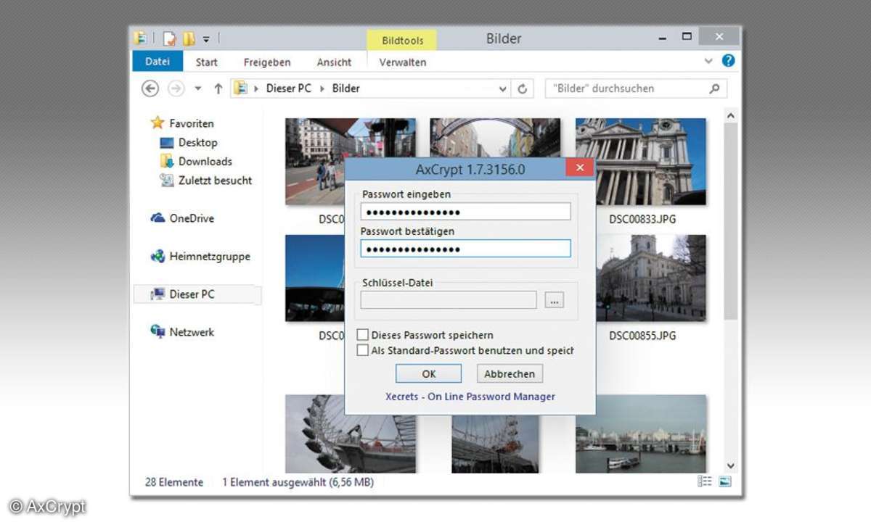The image size is (871, 522).
Task: Switch to the Start ribbon tab
Action: pyautogui.click(x=206, y=62)
